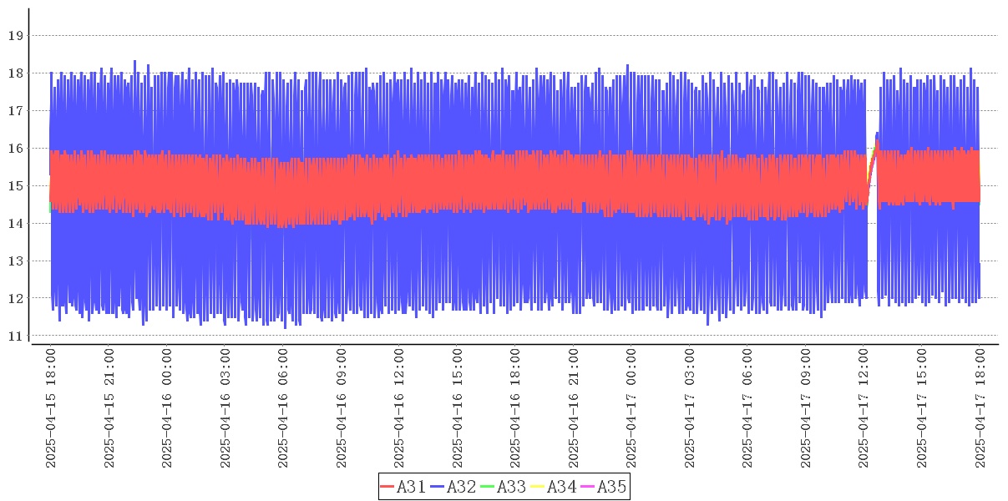Select the 2025-04-16 00:00 x-axis label
The image size is (1008, 501).
(167, 409)
